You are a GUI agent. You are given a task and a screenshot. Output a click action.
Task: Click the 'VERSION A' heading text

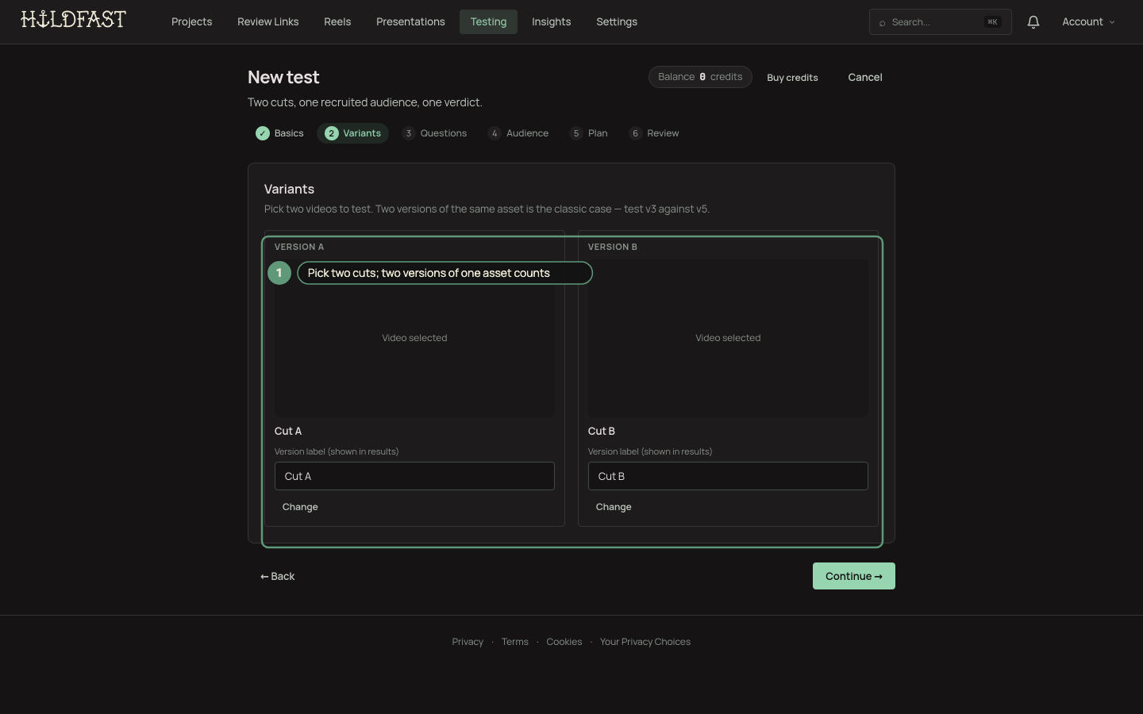point(299,248)
